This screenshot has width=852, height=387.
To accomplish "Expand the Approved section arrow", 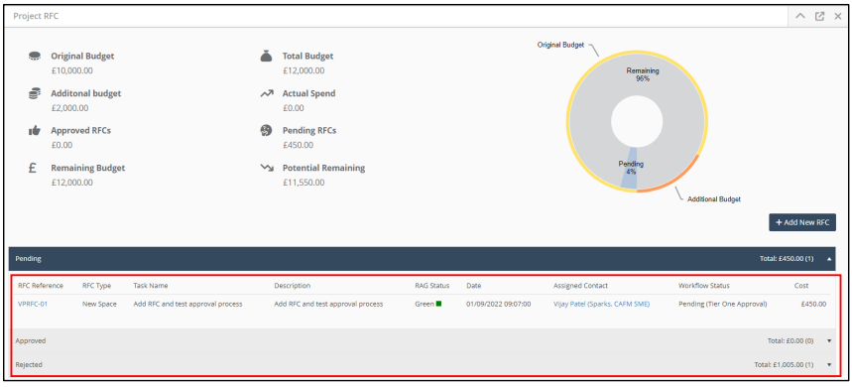I will click(829, 340).
